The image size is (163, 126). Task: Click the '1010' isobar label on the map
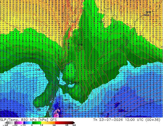tap(29, 65)
